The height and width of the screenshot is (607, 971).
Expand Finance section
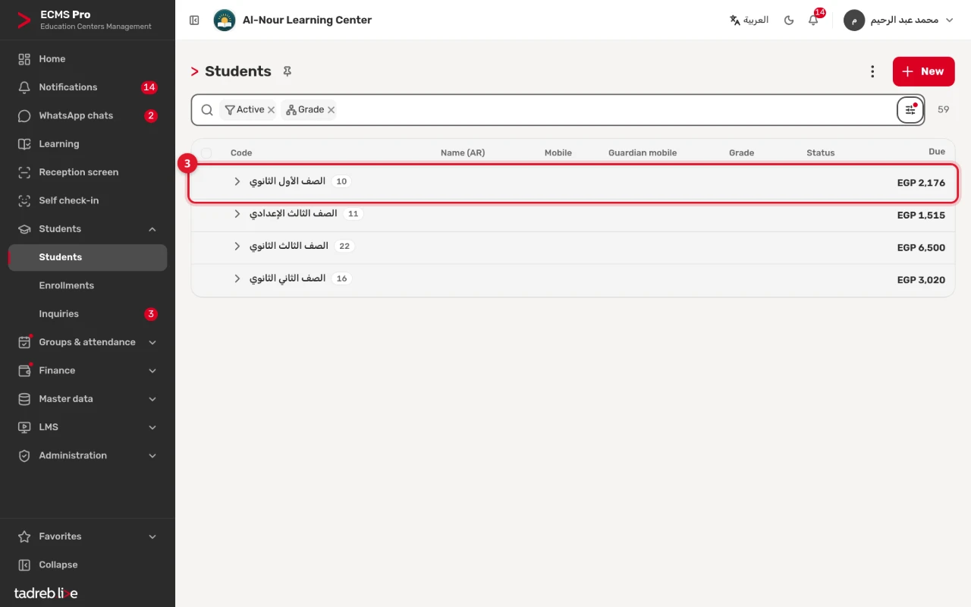click(x=87, y=370)
